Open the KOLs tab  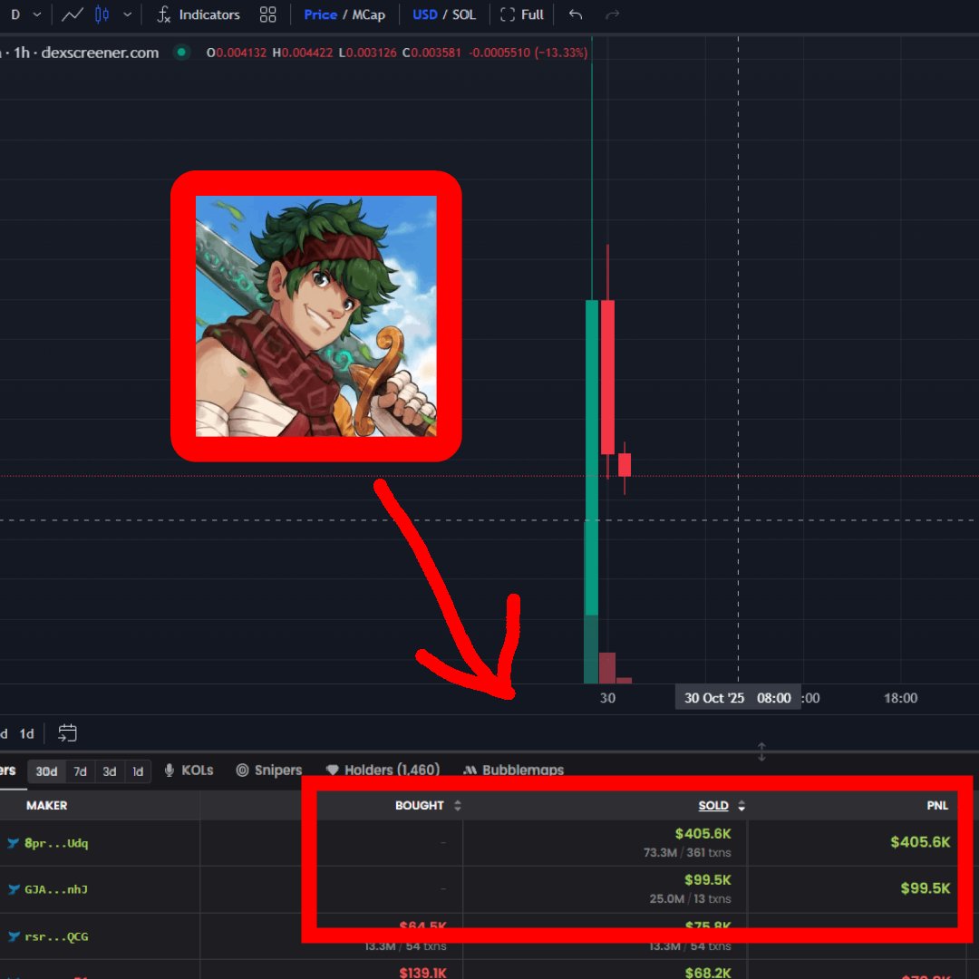(189, 770)
